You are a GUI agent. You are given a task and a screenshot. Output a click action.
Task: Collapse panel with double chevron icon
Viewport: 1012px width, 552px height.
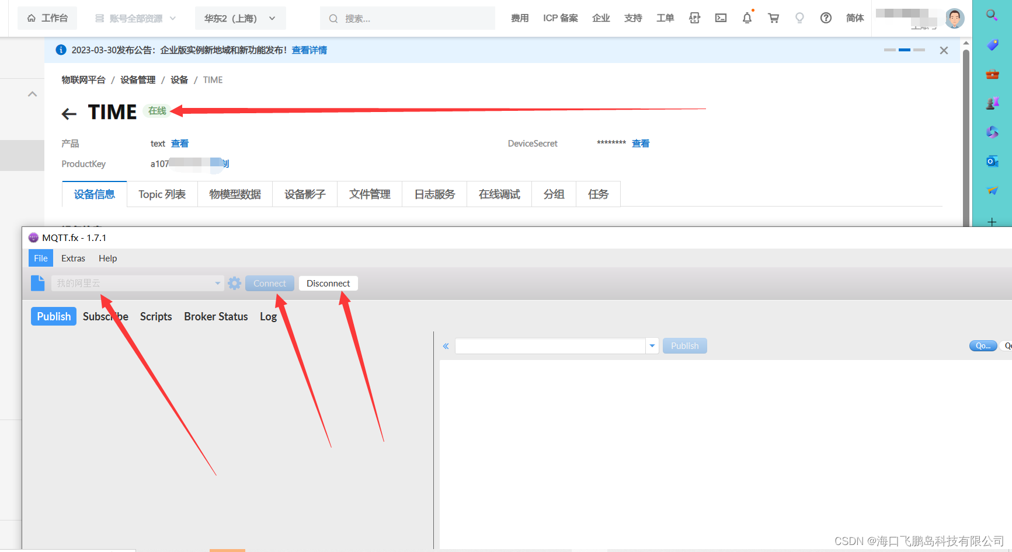tap(446, 346)
